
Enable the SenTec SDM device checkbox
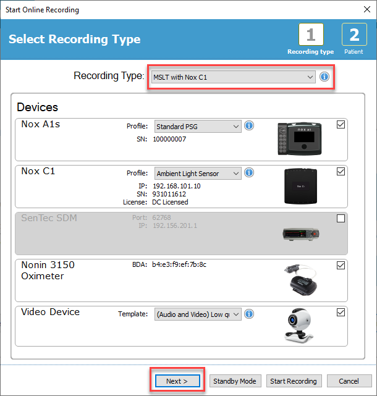point(341,219)
